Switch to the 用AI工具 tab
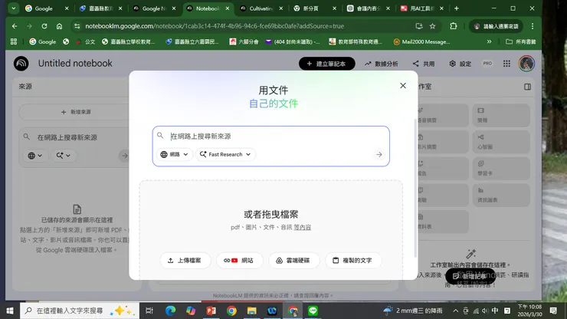Image resolution: width=567 pixels, height=319 pixels. click(x=422, y=8)
